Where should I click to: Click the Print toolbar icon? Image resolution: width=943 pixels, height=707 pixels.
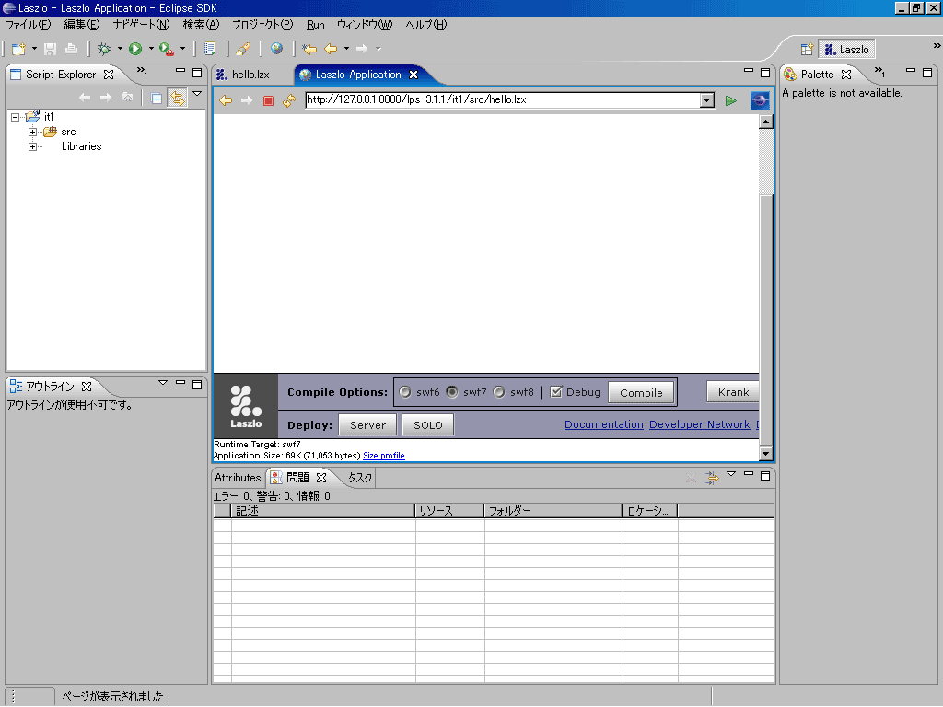(71, 49)
